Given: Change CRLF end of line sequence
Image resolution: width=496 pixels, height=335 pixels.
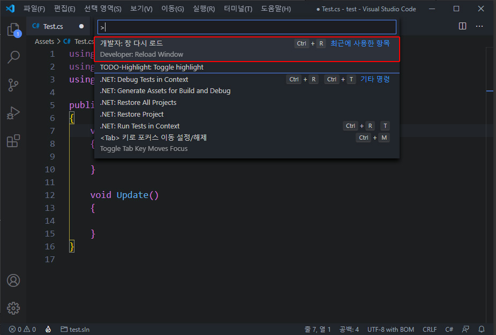Looking at the screenshot, I should pos(429,329).
